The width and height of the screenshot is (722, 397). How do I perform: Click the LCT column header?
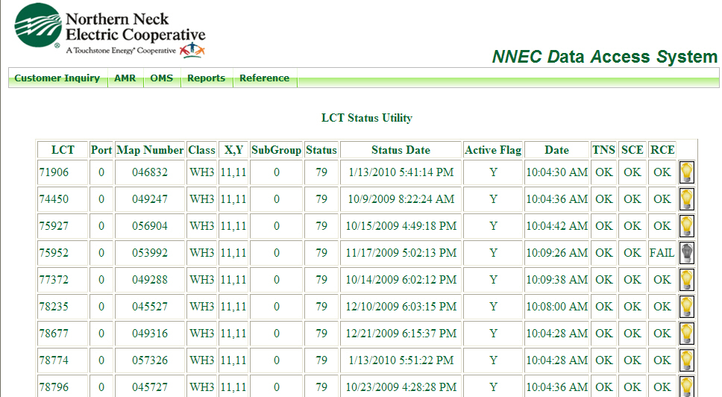coord(63,150)
